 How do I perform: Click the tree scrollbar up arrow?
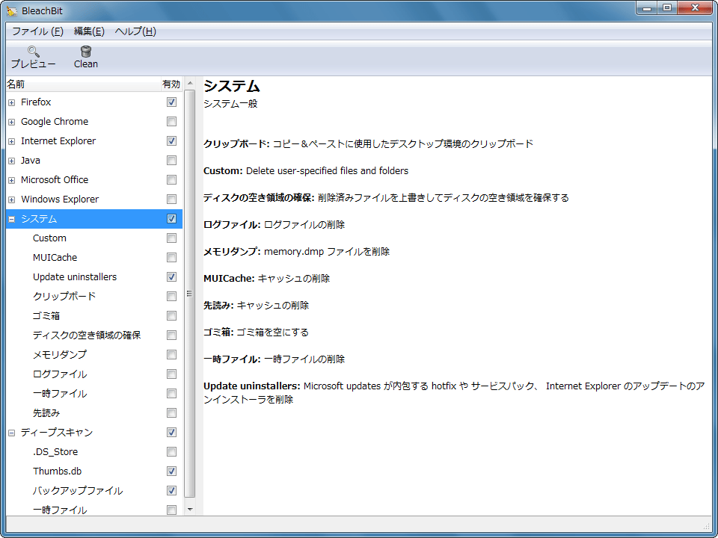click(190, 84)
